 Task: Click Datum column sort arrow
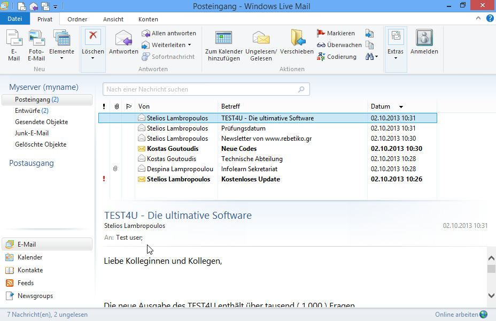coord(401,106)
